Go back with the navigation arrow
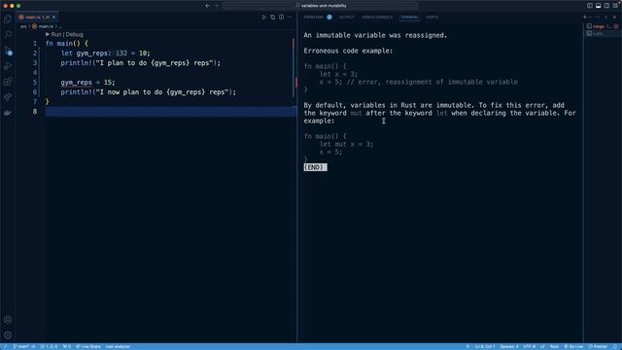622x350 pixels. (x=207, y=6)
